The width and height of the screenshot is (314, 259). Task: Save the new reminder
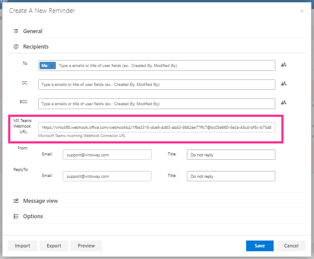tap(260, 246)
